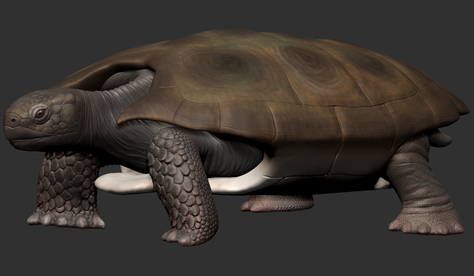
Task: Click the tortoise's eye
Action: click(41, 114)
